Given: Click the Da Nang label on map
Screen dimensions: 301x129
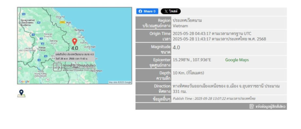Looking at the screenshot, I should [x=79, y=30].
